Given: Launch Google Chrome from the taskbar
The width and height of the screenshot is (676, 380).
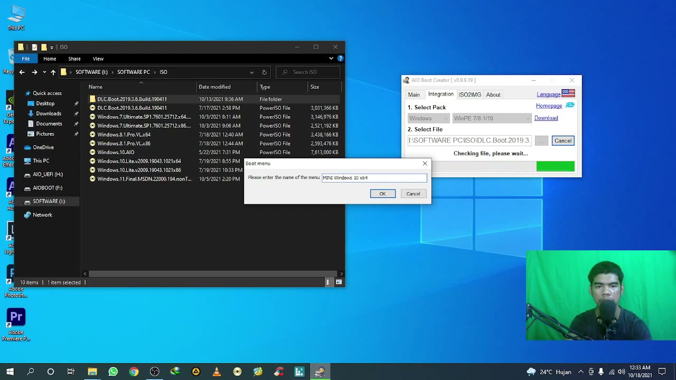Looking at the screenshot, I should (x=134, y=372).
